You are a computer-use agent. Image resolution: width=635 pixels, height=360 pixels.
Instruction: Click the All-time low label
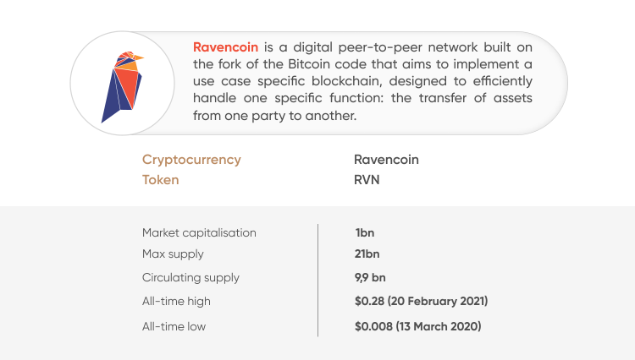(174, 326)
